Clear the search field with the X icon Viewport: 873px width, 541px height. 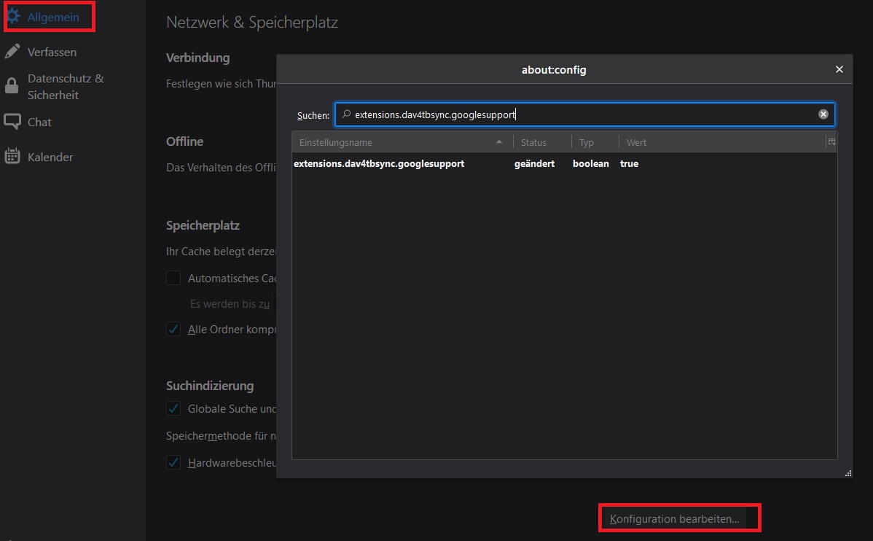click(823, 114)
